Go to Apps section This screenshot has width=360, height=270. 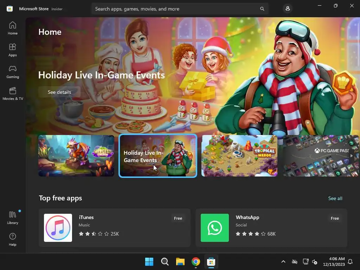pyautogui.click(x=13, y=50)
